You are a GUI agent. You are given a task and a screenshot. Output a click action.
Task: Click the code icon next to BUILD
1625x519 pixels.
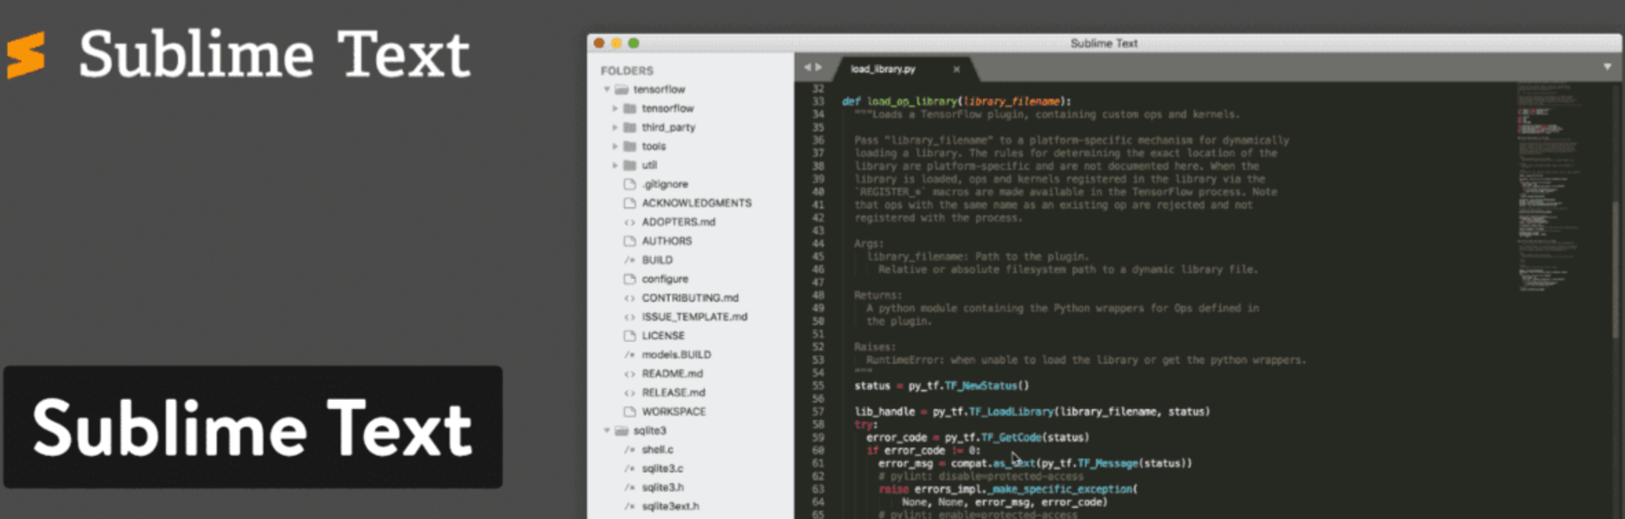[x=629, y=260]
